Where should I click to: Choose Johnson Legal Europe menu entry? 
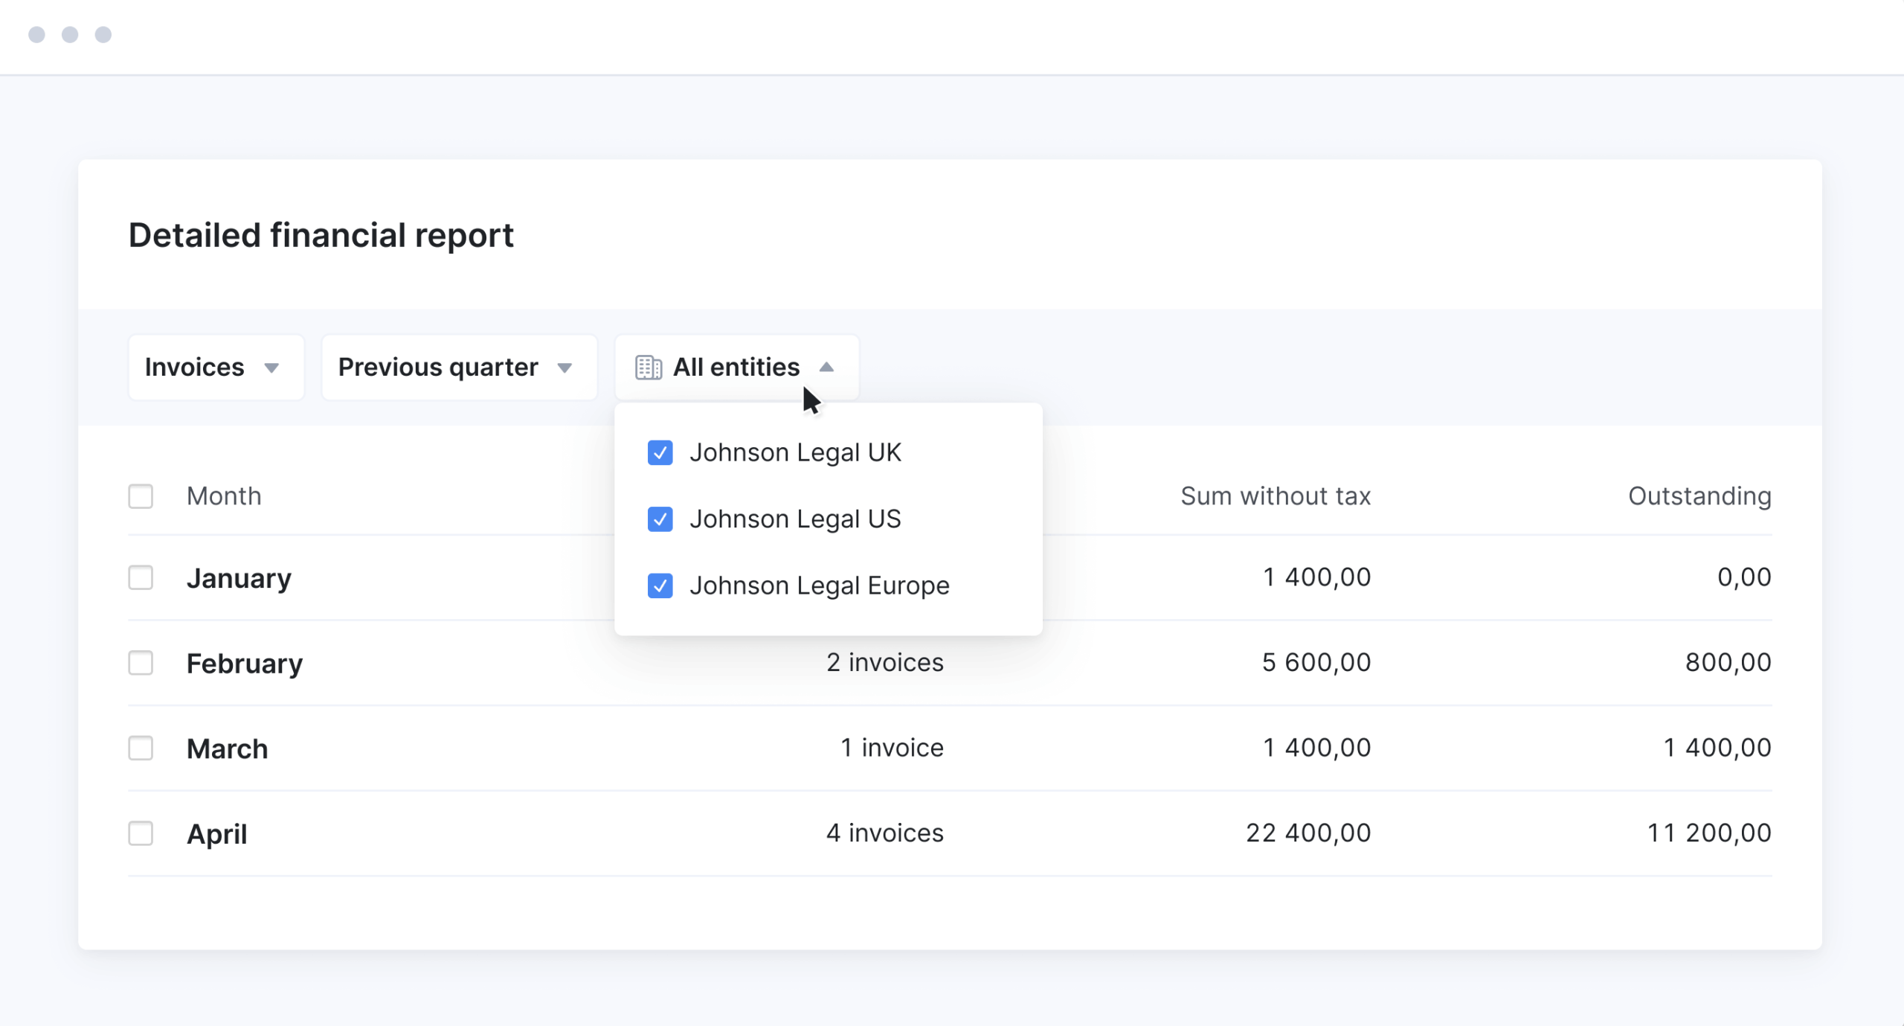tap(819, 586)
